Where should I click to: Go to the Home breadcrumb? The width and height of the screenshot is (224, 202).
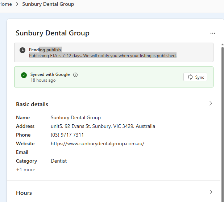pyautogui.click(x=6, y=4)
